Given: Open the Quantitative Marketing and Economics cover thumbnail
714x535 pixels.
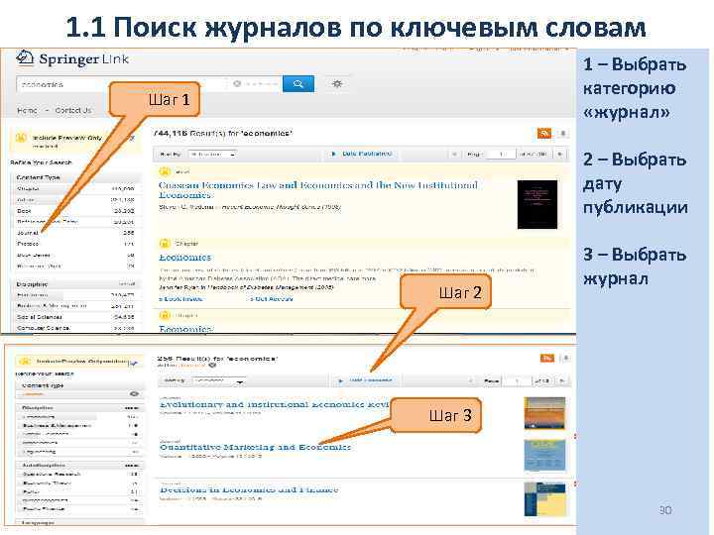Looking at the screenshot, I should pyautogui.click(x=544, y=456).
